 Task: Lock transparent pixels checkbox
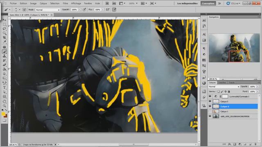[218, 91]
